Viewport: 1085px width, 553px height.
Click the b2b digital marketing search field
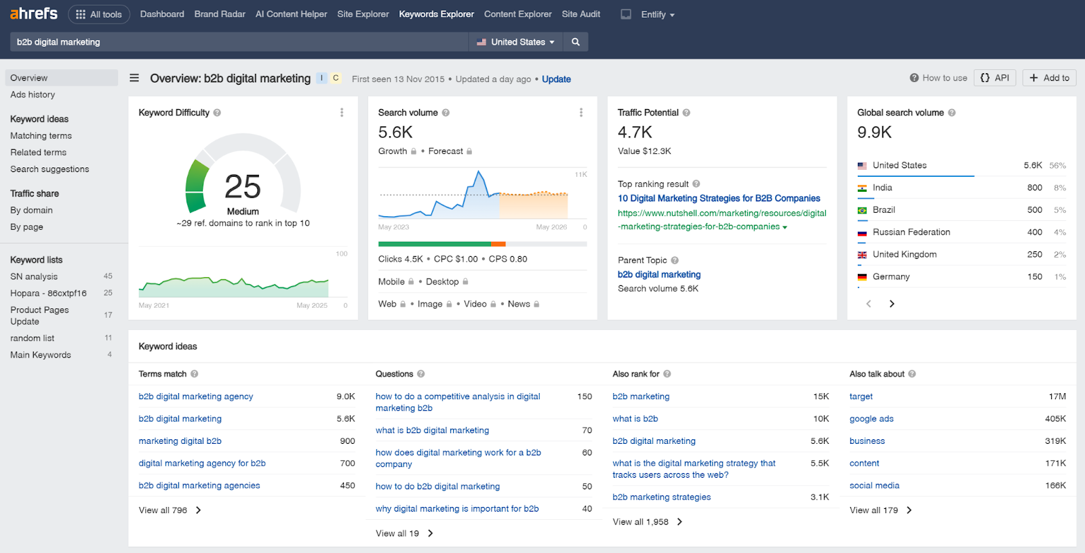pos(239,42)
